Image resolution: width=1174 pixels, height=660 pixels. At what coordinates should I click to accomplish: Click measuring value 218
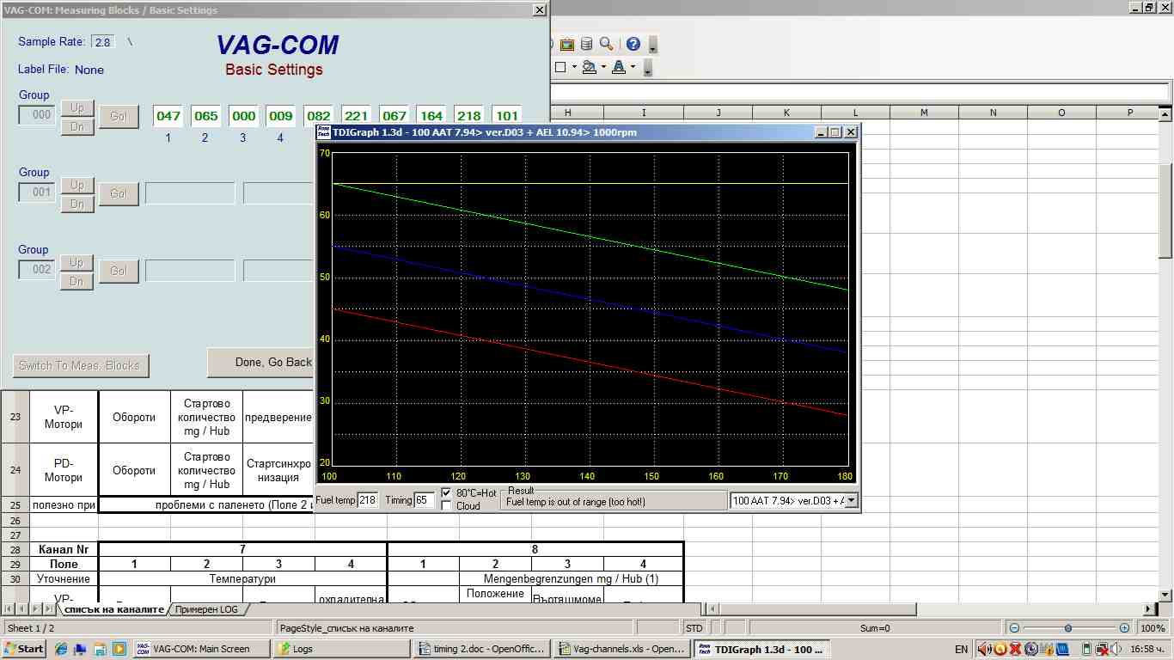[x=468, y=116]
